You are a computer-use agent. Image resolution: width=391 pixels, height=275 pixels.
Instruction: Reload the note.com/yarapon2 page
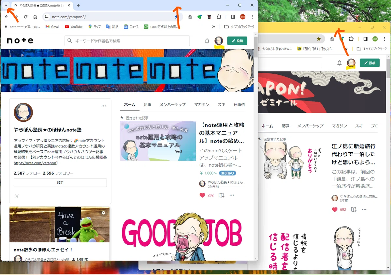25,17
